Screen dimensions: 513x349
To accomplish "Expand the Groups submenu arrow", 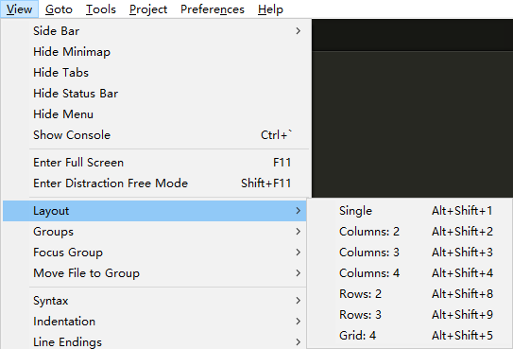I will tap(298, 232).
